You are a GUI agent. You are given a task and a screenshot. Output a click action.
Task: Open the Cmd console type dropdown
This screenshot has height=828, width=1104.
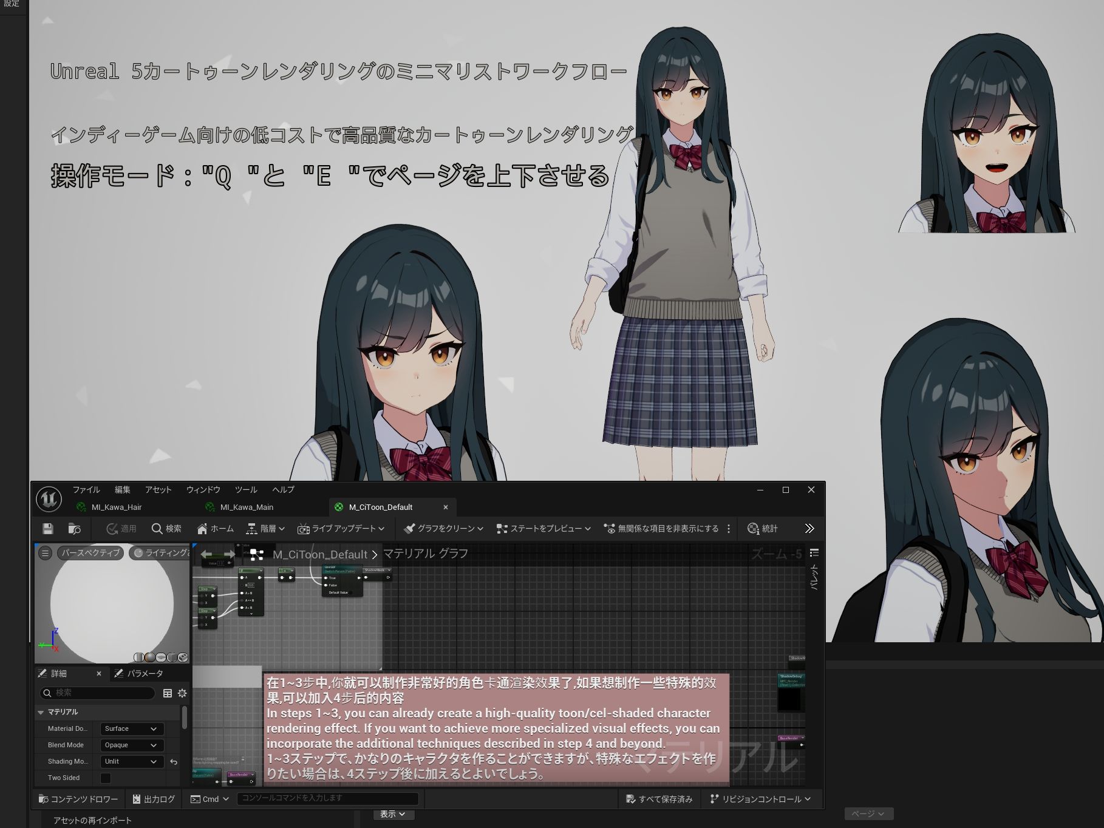210,799
